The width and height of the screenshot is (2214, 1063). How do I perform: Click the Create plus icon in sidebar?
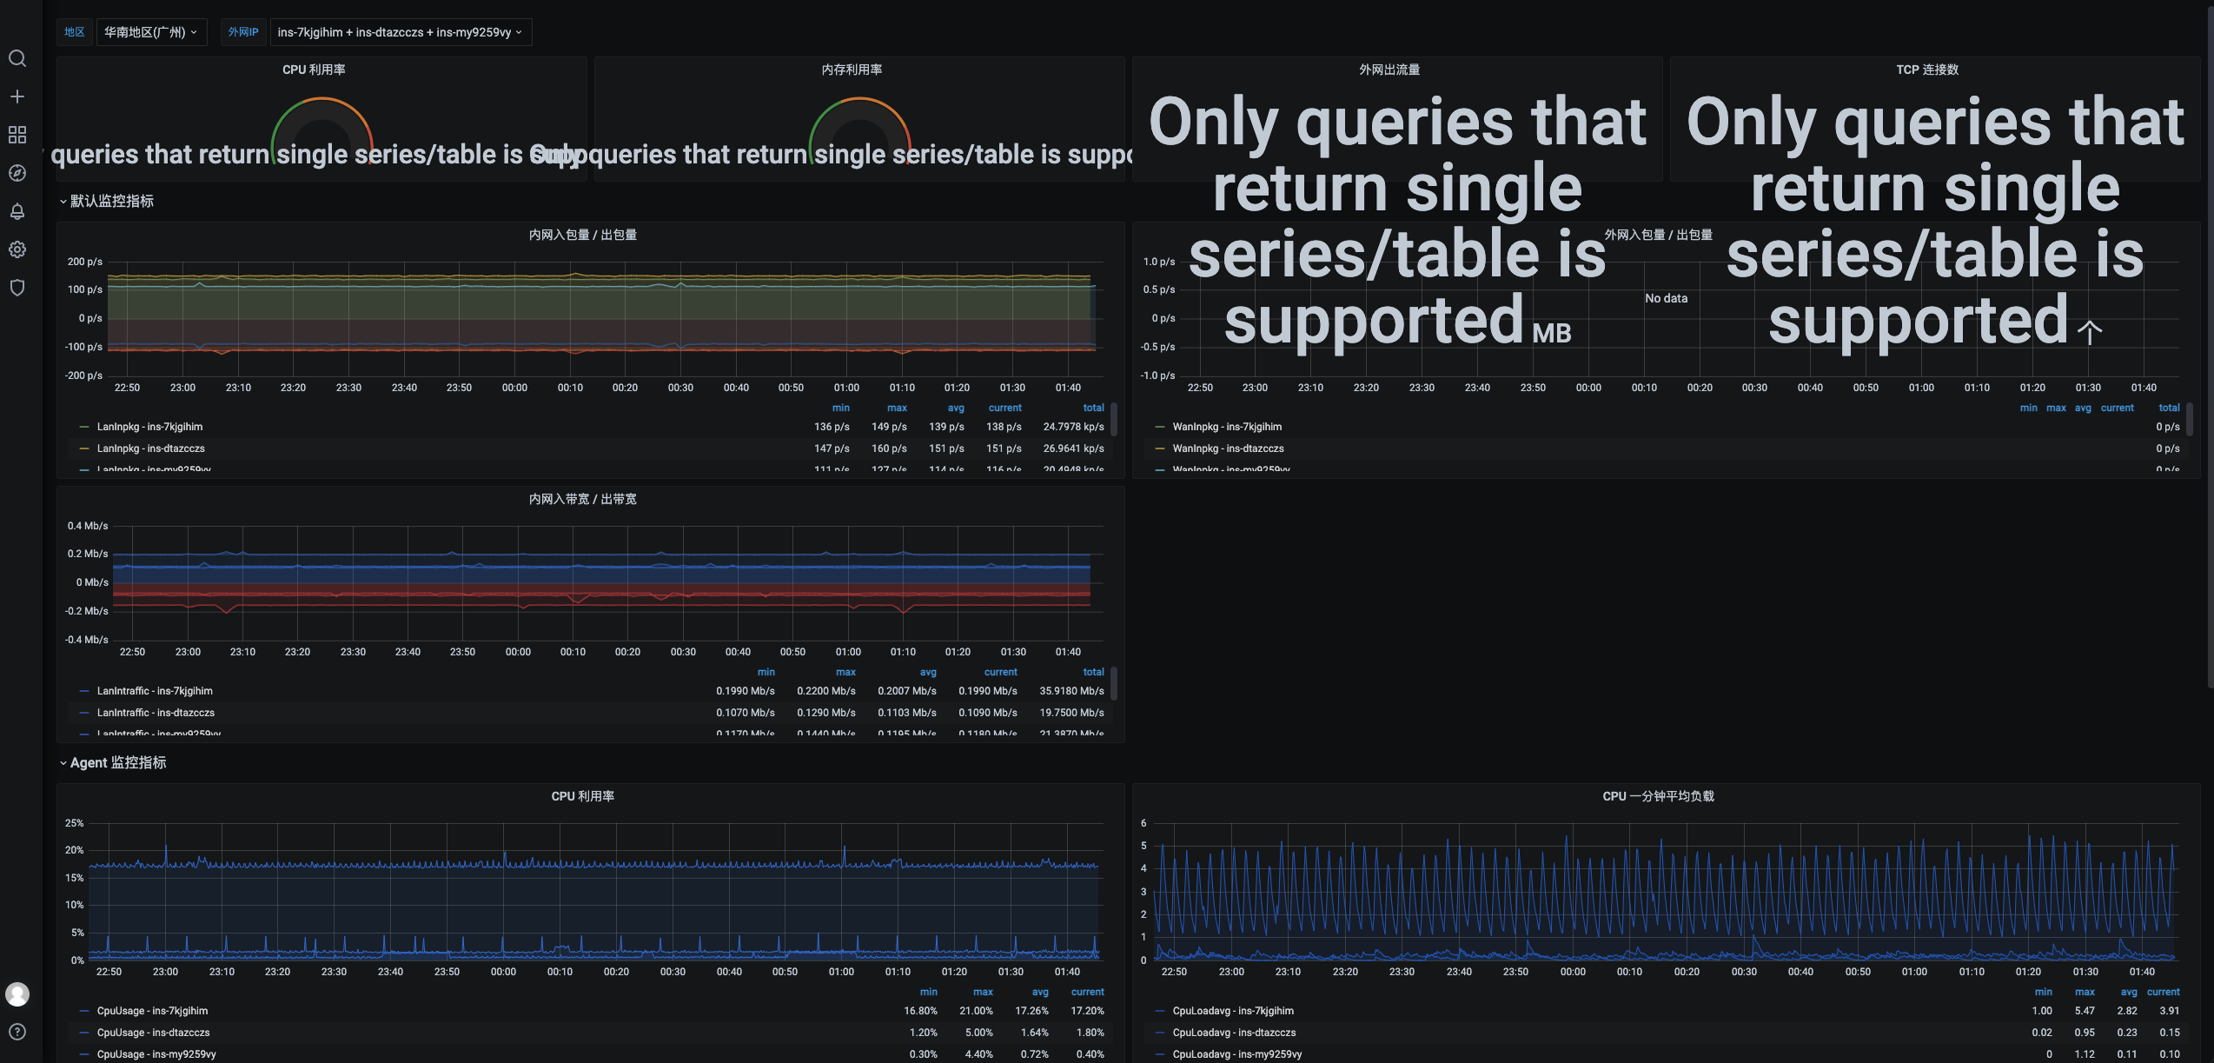pyautogui.click(x=17, y=96)
